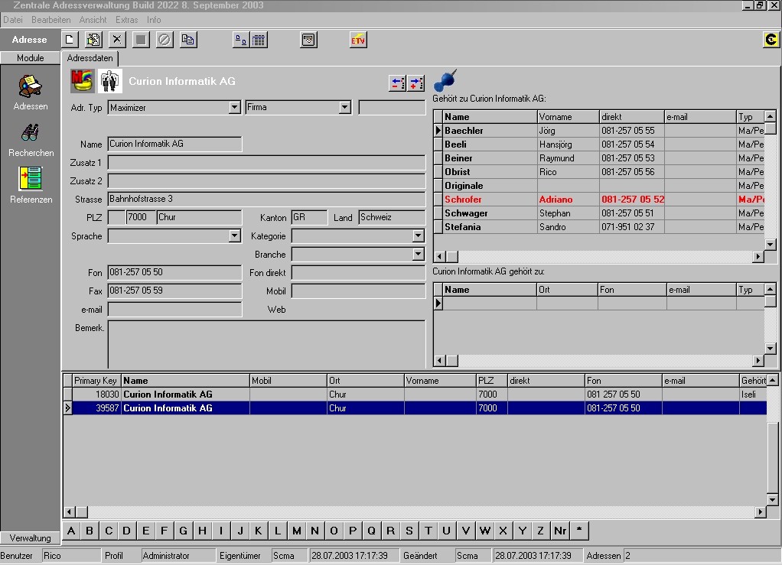Click the blue pushpin icon
This screenshot has height=565, width=782.
[x=445, y=80]
